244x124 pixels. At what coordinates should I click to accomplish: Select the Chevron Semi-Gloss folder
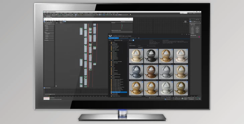[119, 92]
